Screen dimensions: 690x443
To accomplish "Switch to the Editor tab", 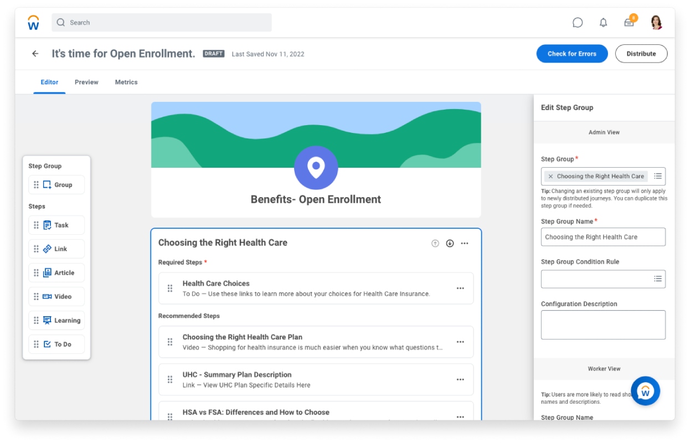I will coord(49,82).
